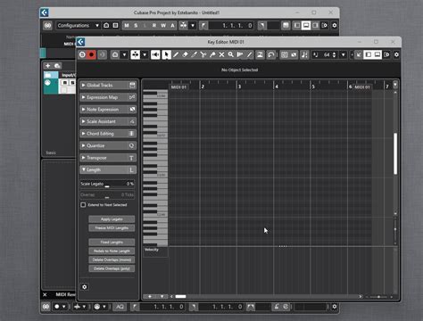Toggle Read (R) automation in Project toolbar
423x321 pixels.
154,26
